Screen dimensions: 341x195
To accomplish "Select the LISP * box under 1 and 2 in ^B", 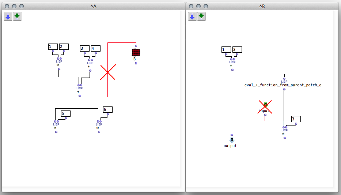I will [x=232, y=64].
